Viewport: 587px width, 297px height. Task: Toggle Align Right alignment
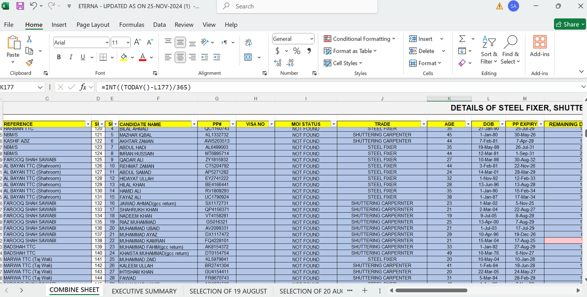192,57
